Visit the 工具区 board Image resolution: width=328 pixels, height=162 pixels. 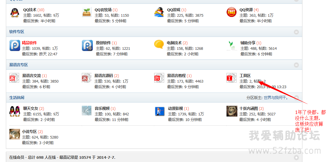245,76
